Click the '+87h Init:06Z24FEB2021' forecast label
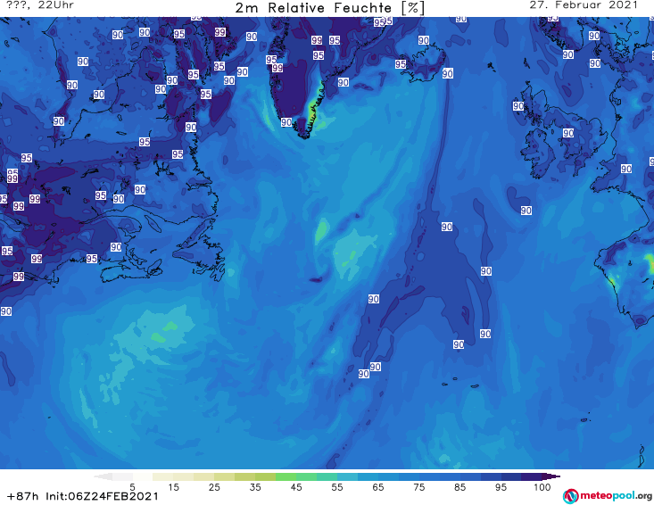Viewport: 654px width, 505px height. [83, 496]
